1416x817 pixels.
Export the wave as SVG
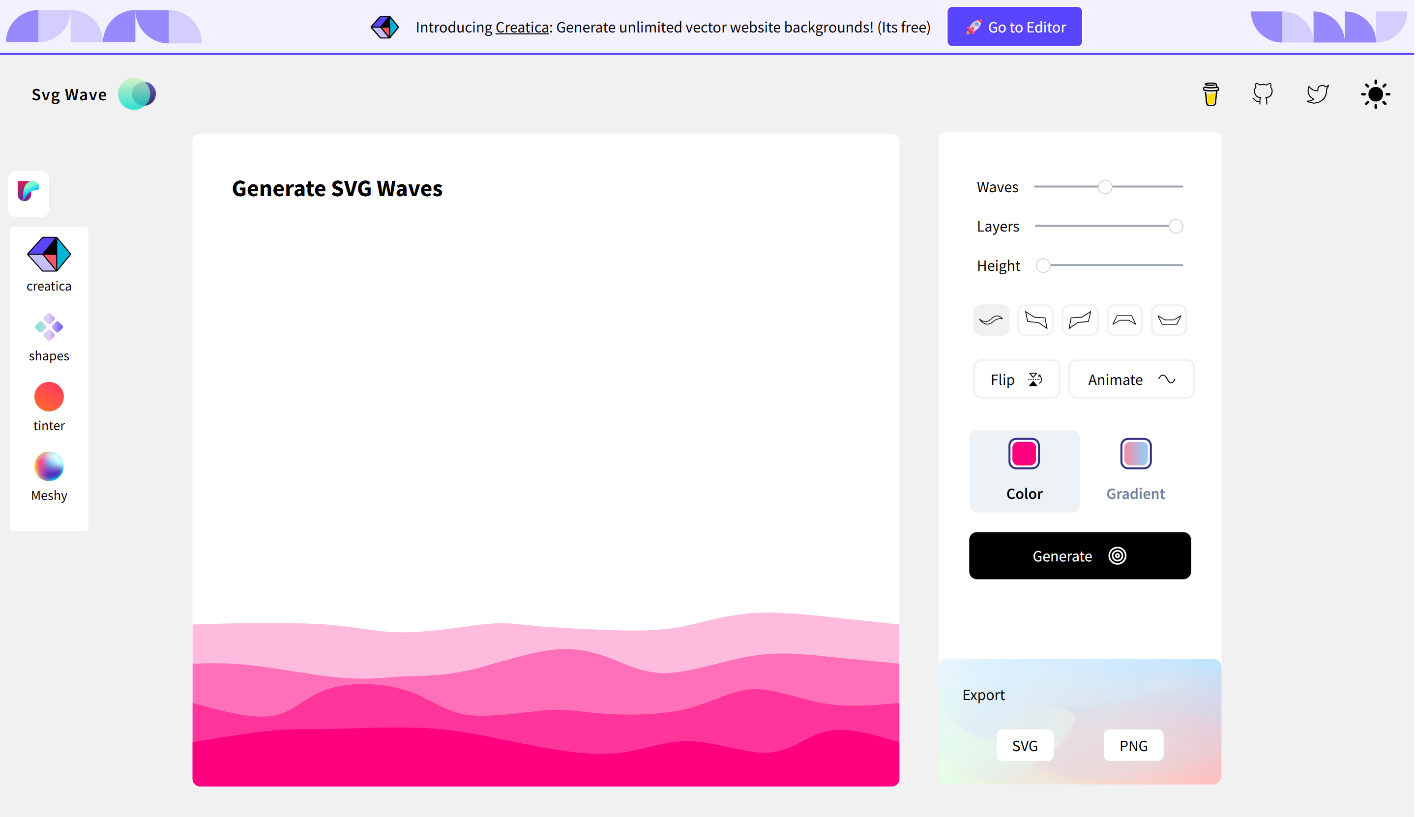coord(1024,745)
